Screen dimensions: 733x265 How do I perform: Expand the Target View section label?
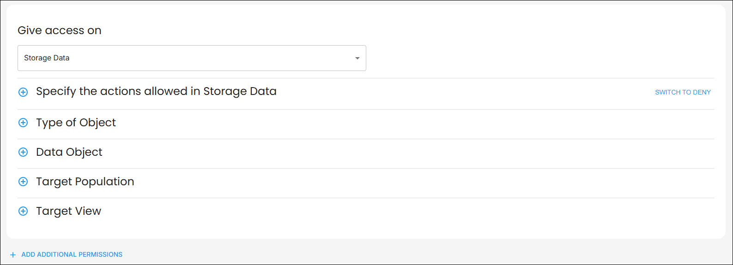point(68,211)
